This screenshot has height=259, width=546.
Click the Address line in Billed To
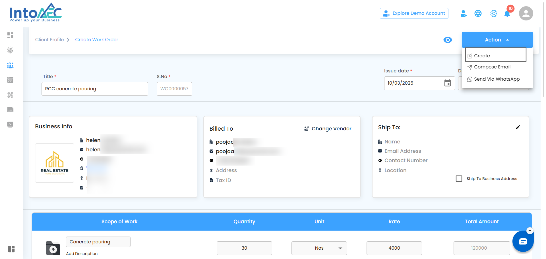click(226, 170)
